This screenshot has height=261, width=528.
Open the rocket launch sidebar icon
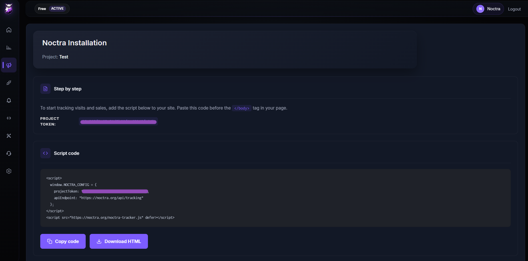9,83
